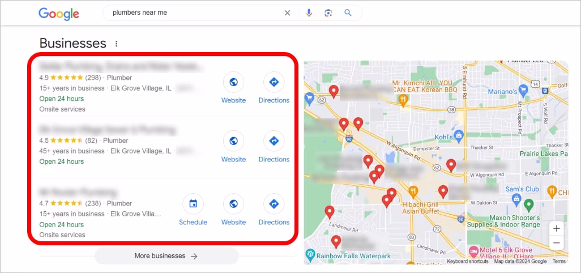Viewport: 581px width, 273px height.
Task: Open Website for the 4.7-rated plumber
Action: (x=233, y=210)
